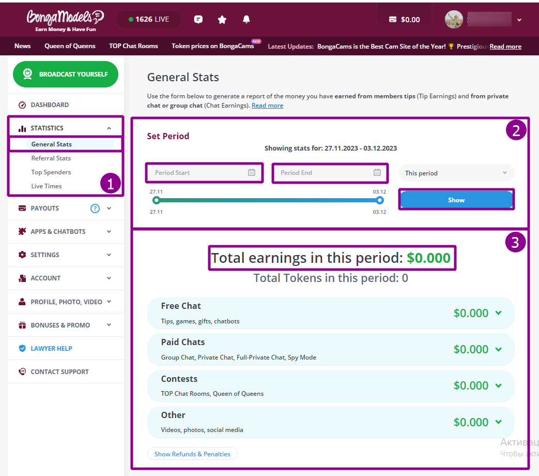The width and height of the screenshot is (539, 476).
Task: Click the Payouts help question mark icon
Action: click(x=95, y=209)
